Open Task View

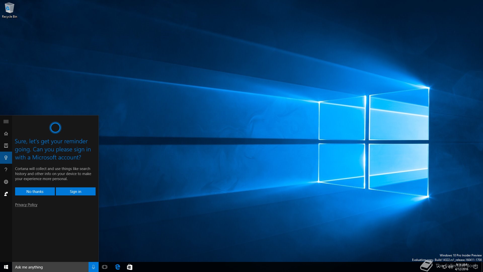105,267
